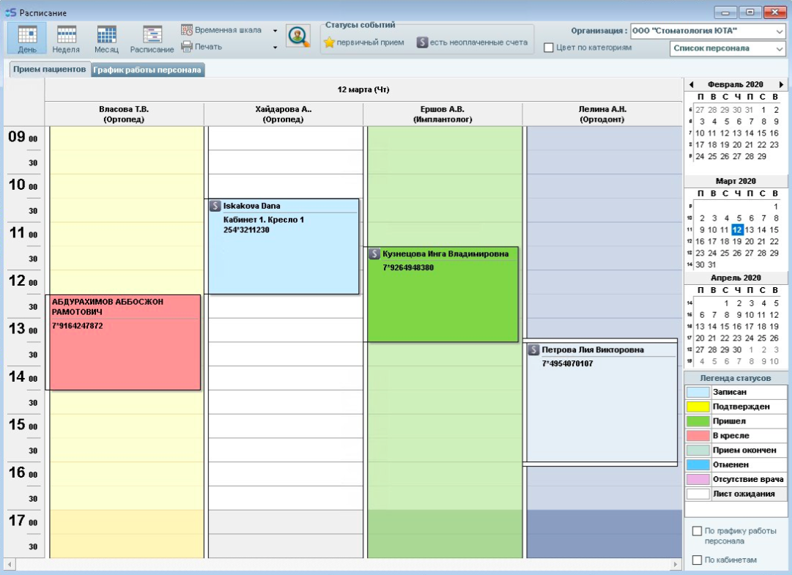Viewport: 792px width, 575px height.
Task: Click horizontal scrollbar left arrow
Action: tap(9, 564)
